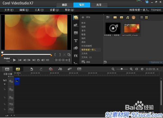Select the blue clip on video track
The image size is (163, 118).
click(x=17, y=81)
